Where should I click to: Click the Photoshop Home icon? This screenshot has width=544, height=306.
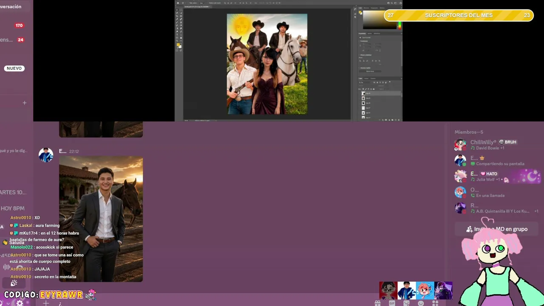177,3
